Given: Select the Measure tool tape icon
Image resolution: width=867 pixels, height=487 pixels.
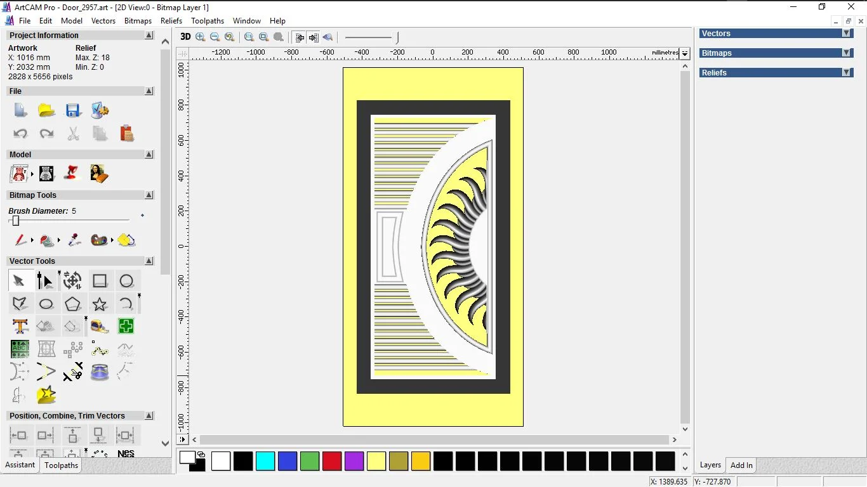Looking at the screenshot, I should pos(100,327).
